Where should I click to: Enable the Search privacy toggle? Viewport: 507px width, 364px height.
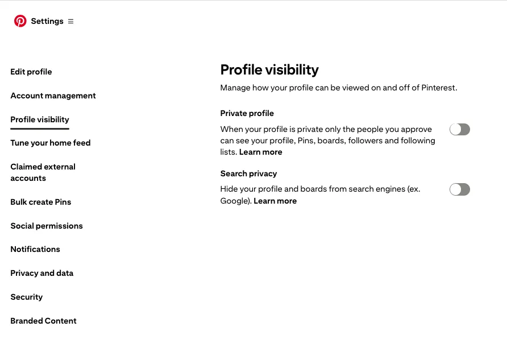(459, 189)
